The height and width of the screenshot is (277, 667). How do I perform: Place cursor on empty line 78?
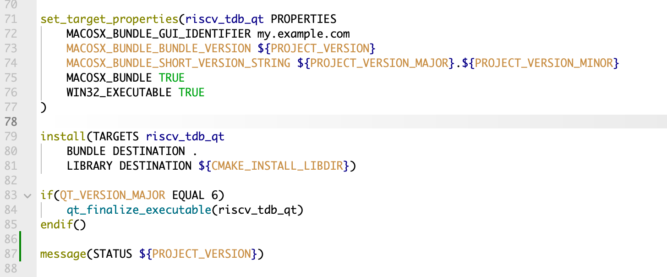coord(352,122)
